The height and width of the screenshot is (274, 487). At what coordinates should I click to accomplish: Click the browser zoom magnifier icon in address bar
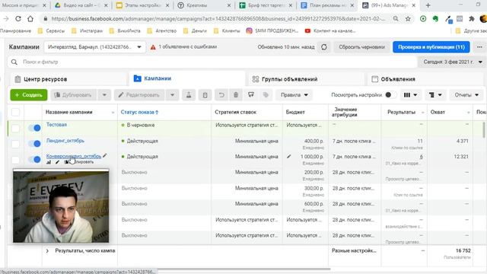396,18
